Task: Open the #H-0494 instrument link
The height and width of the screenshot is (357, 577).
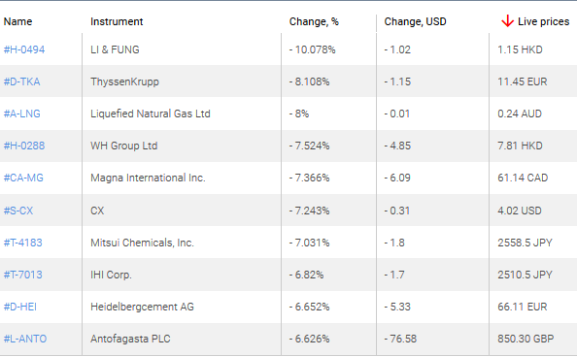Action: (x=24, y=49)
